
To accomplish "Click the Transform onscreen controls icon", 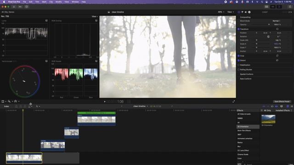I will tap(277, 29).
